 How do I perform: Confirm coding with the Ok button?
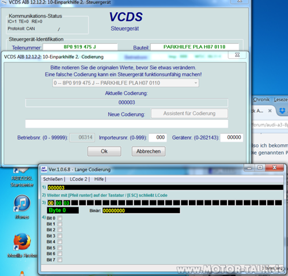pyautogui.click(x=104, y=151)
